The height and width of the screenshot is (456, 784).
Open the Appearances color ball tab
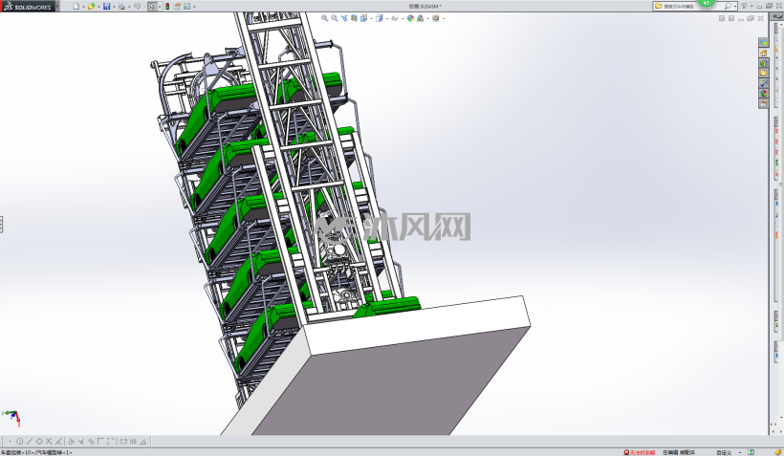click(764, 93)
